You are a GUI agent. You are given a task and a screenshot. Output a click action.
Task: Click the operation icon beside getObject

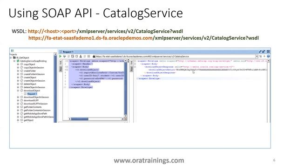point(21,120)
